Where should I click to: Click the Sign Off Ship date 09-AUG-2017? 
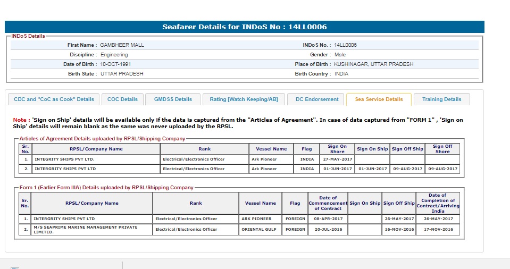pos(407,169)
